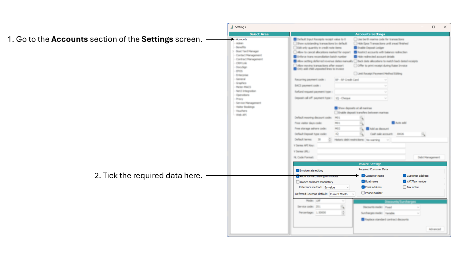The height and width of the screenshot is (256, 455).
Task: Select Admin in the Select Area tree
Action: click(240, 43)
